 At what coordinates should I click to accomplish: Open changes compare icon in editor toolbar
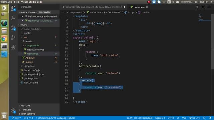tap(197, 7)
